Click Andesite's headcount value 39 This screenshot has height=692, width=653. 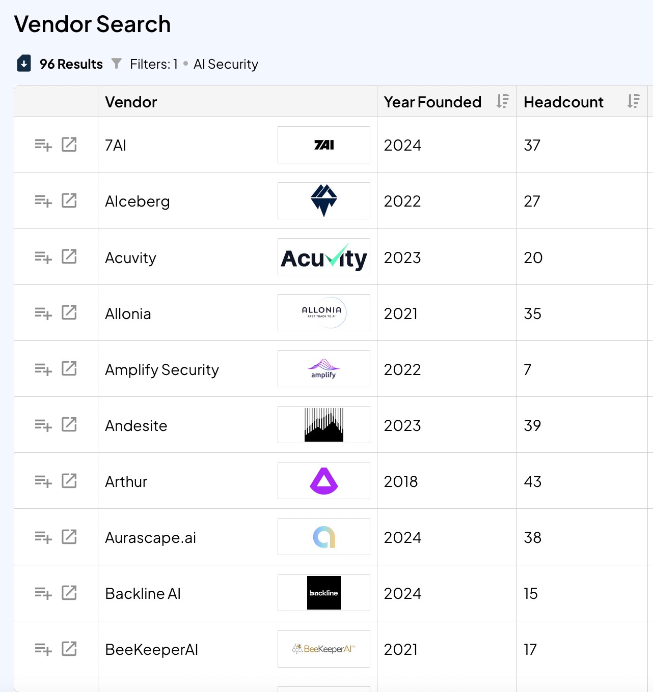(532, 425)
